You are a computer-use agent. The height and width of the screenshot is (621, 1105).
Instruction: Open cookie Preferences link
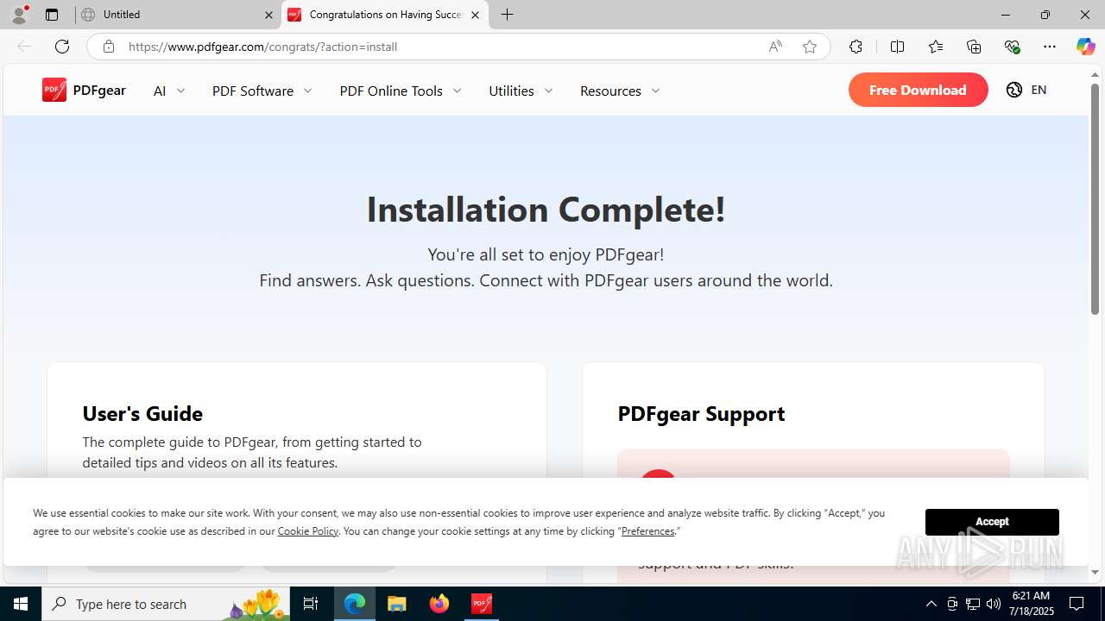tap(648, 531)
